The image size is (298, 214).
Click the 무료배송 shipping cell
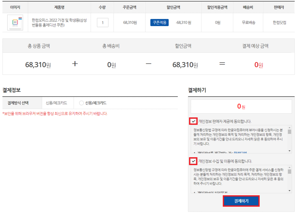click(248, 23)
